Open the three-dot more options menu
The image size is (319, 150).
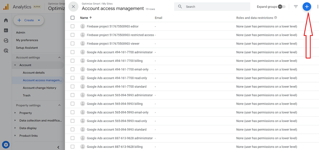coord(318,7)
